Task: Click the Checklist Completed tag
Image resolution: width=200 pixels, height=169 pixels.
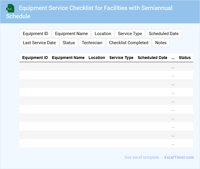Action: [128, 43]
